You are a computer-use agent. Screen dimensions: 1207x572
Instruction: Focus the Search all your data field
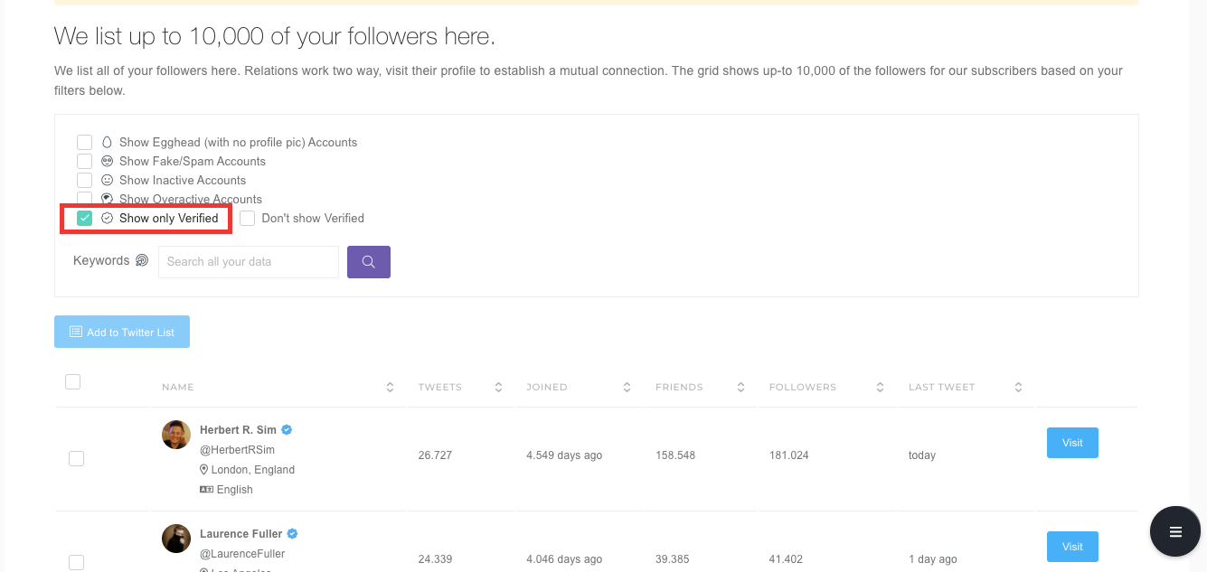[x=249, y=262]
